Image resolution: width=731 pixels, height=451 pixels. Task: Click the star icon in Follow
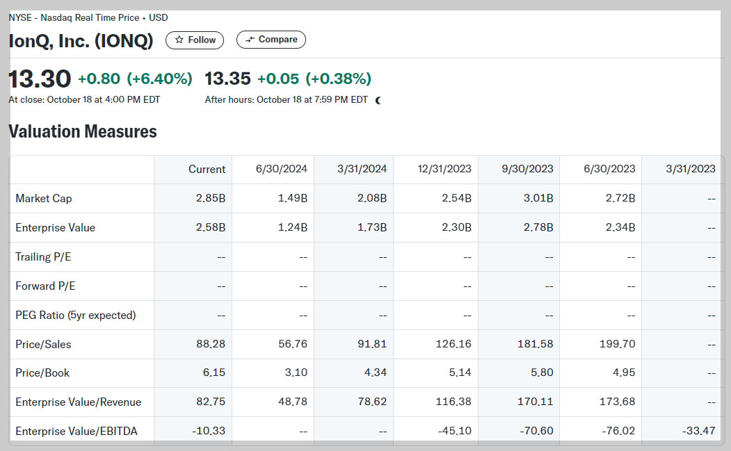(179, 40)
